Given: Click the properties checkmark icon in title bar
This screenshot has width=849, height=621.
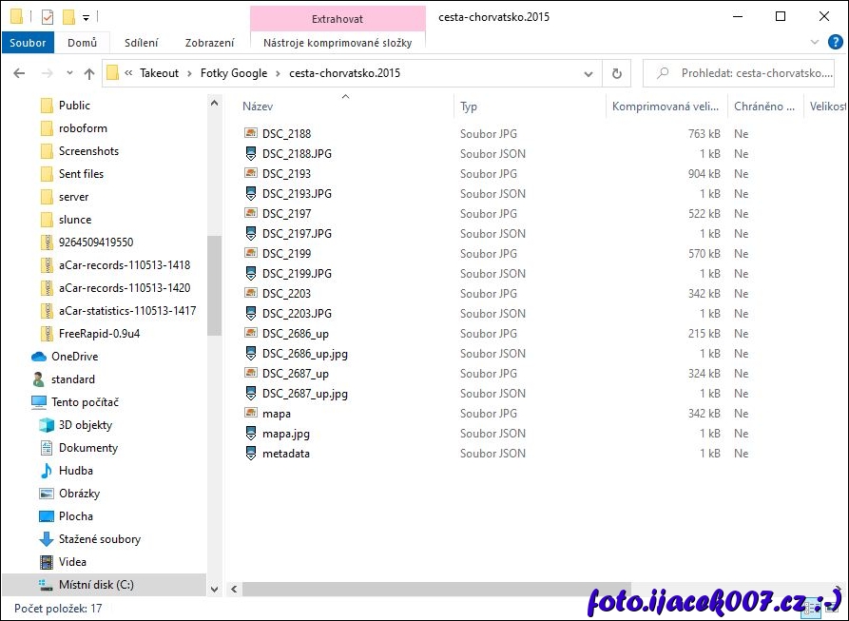Looking at the screenshot, I should tap(48, 17).
